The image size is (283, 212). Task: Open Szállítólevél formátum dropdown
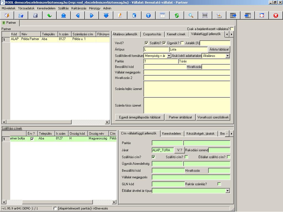pyautogui.click(x=169, y=56)
